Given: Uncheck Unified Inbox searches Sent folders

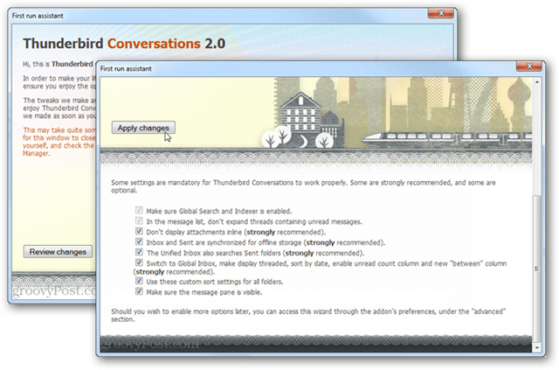Looking at the screenshot, I should [139, 252].
